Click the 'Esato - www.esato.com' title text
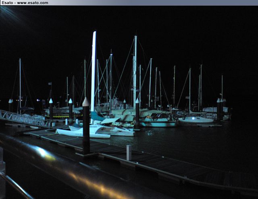This screenshot has width=258, height=199. click(25, 3)
